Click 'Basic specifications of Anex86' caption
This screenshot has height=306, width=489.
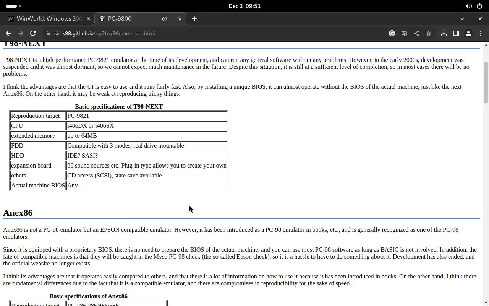pyautogui.click(x=89, y=296)
